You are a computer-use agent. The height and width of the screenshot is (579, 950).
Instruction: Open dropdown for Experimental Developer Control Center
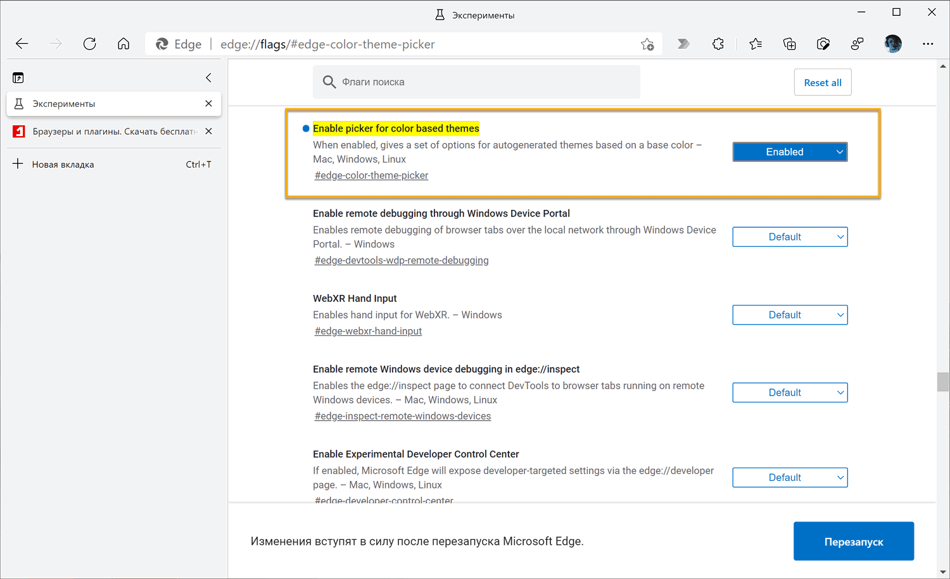[790, 478]
